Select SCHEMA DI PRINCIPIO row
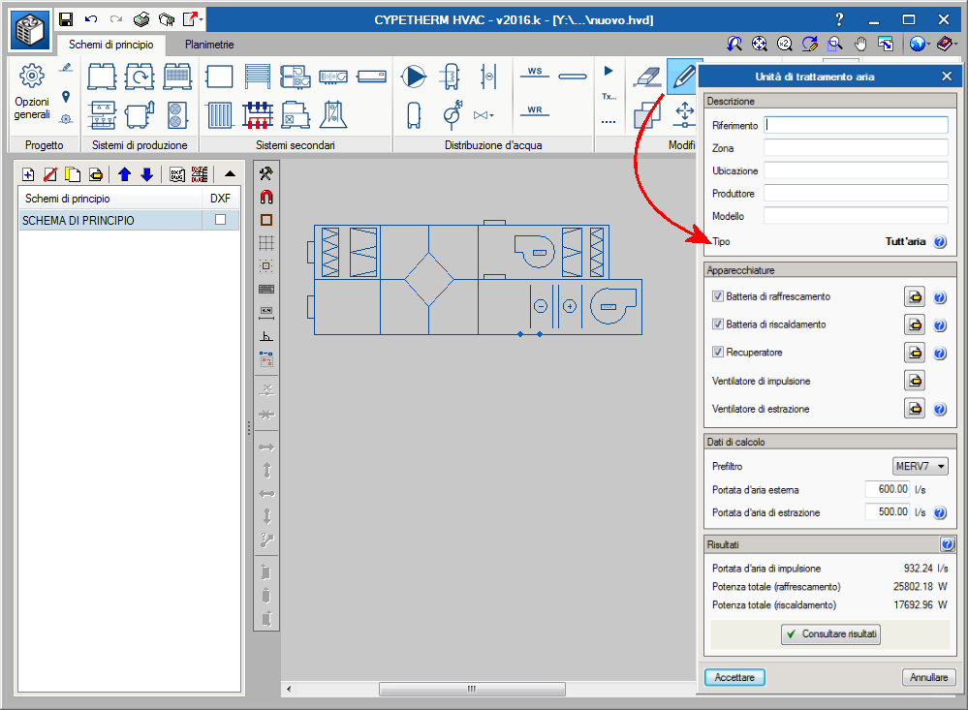Viewport: 968px width, 710px height. [129, 221]
